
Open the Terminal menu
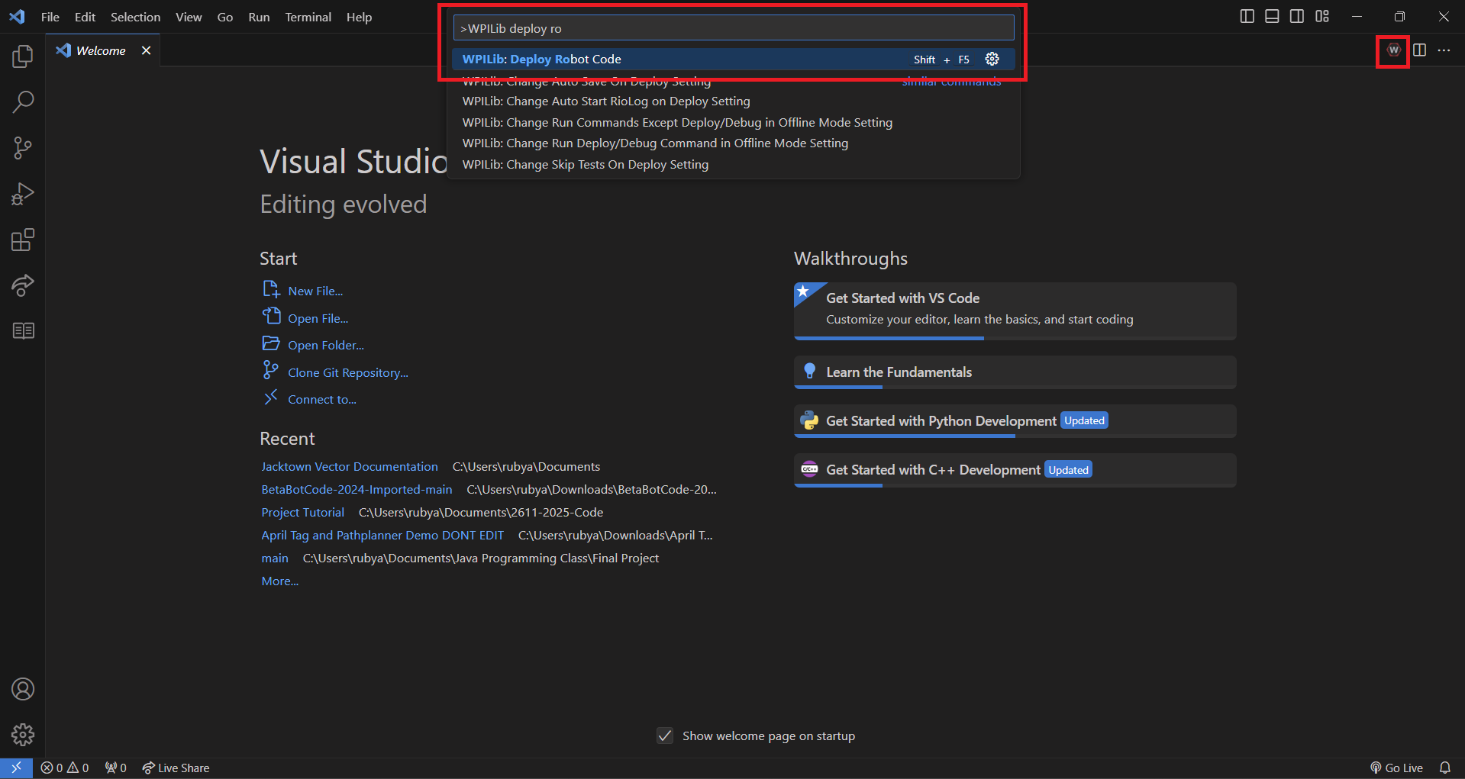[308, 17]
